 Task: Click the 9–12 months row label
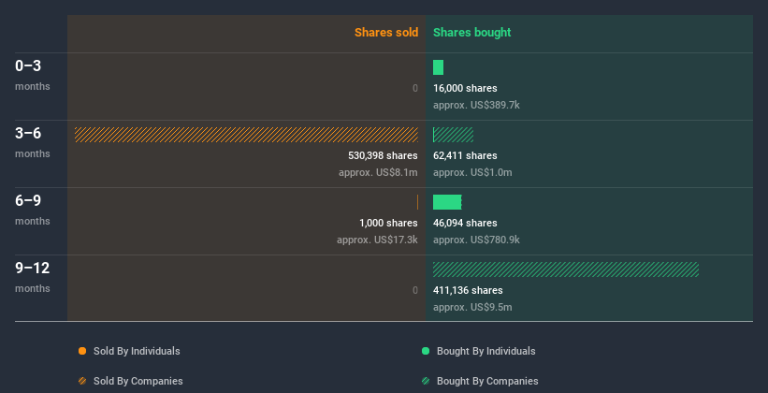tap(33, 277)
